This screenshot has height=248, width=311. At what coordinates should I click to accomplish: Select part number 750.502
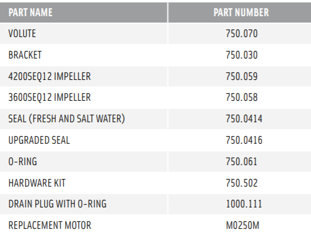point(242,183)
